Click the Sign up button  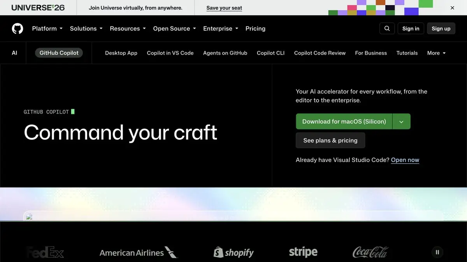coord(441,28)
